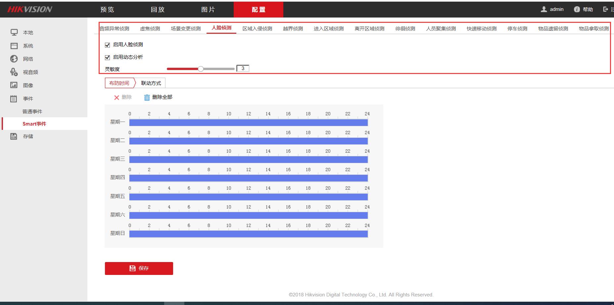The width and height of the screenshot is (614, 305).
Task: Open the 联动方式 tab
Action: [x=151, y=83]
